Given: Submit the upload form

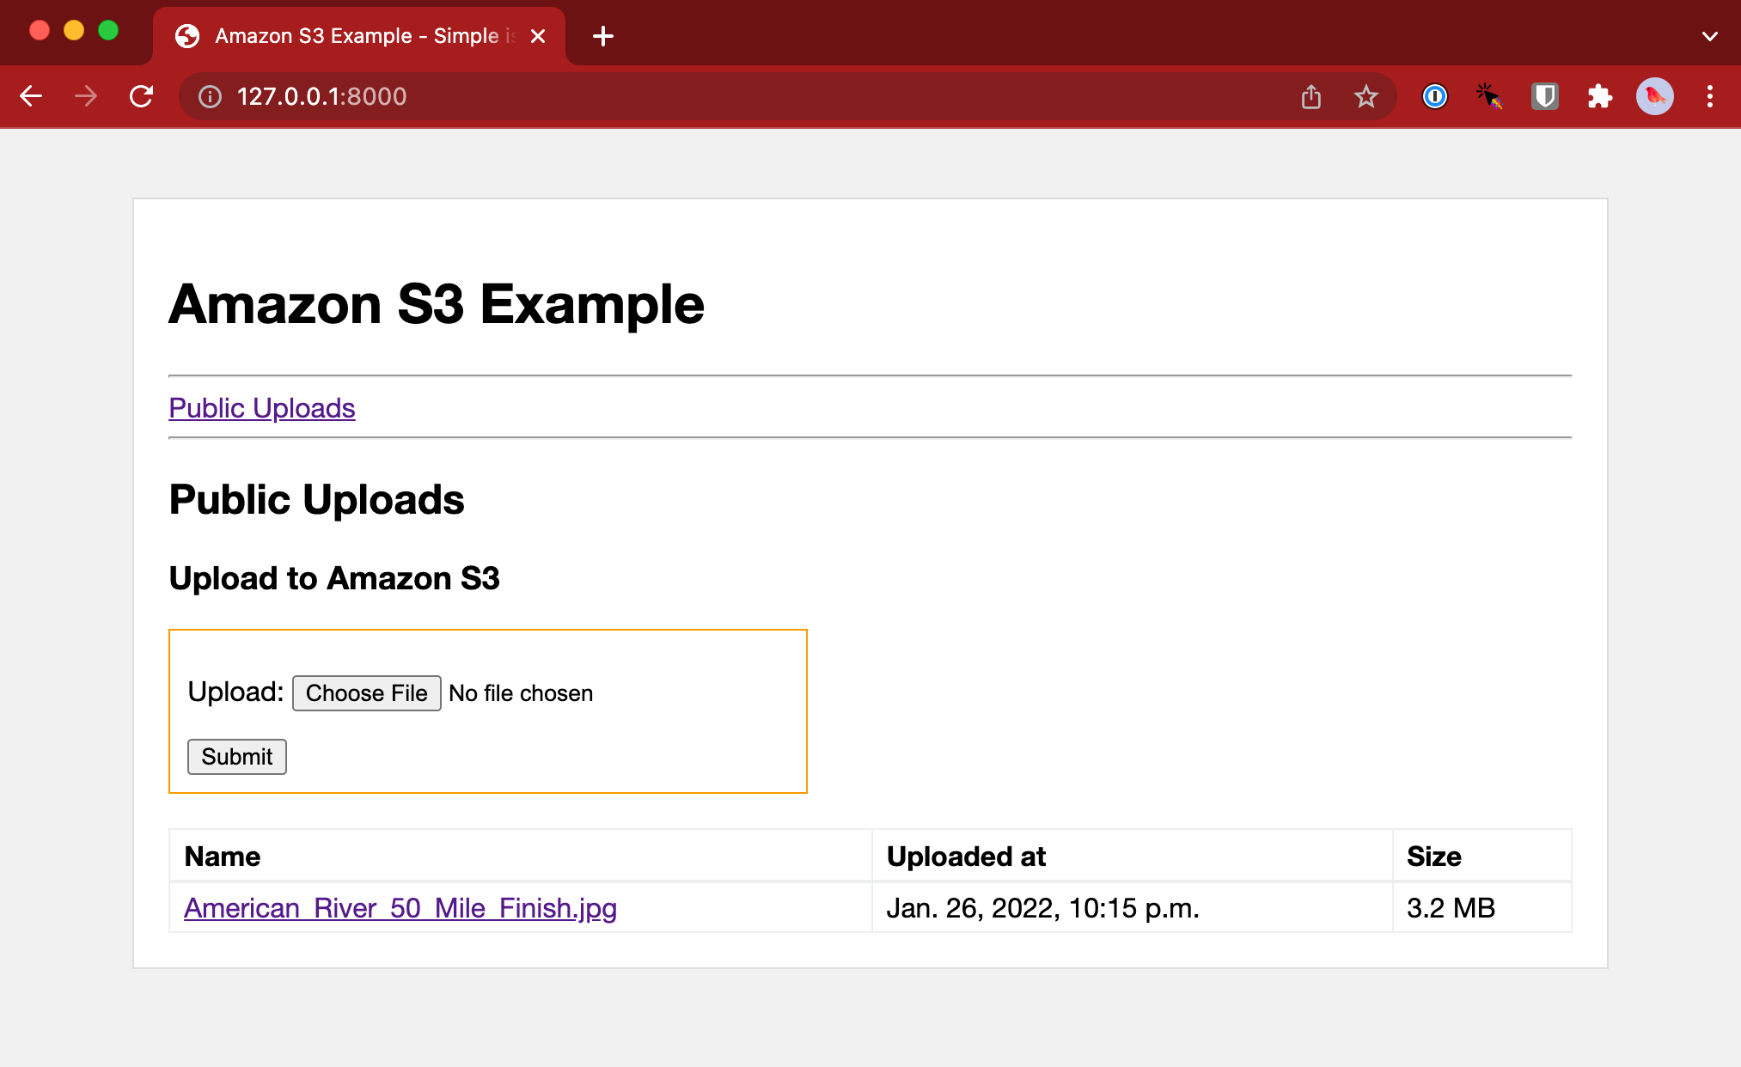Looking at the screenshot, I should click(236, 757).
